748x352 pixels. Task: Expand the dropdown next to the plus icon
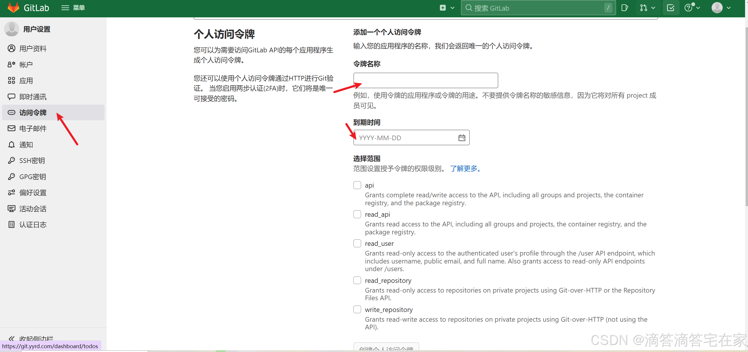click(x=452, y=8)
